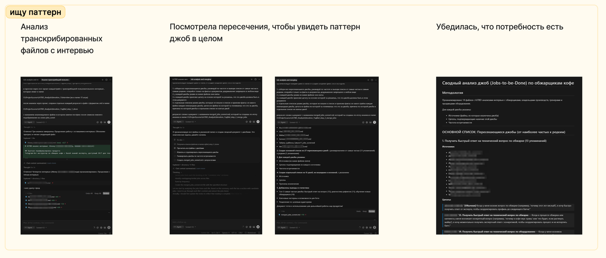Click 'Learn more' link in second panel
Viewport: 606px width, 258px height.
201,168
